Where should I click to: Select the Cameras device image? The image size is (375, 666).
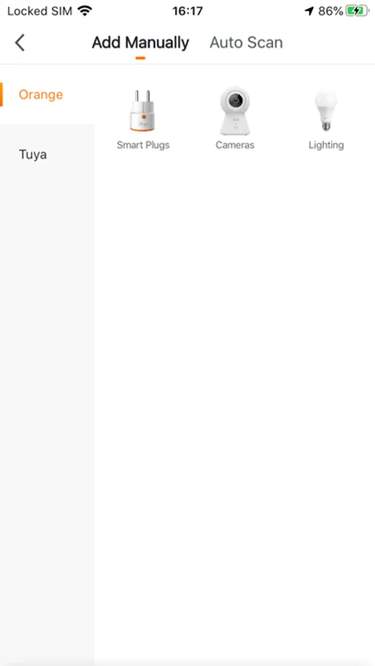coord(235,111)
